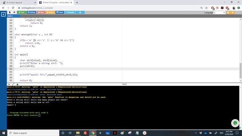Create a new file with toolbar icon
Image resolution: width=242 pixels, height=136 pixels.
click(x=10, y=12)
